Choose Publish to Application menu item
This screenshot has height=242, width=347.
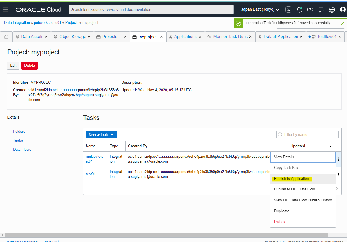tap(303, 179)
